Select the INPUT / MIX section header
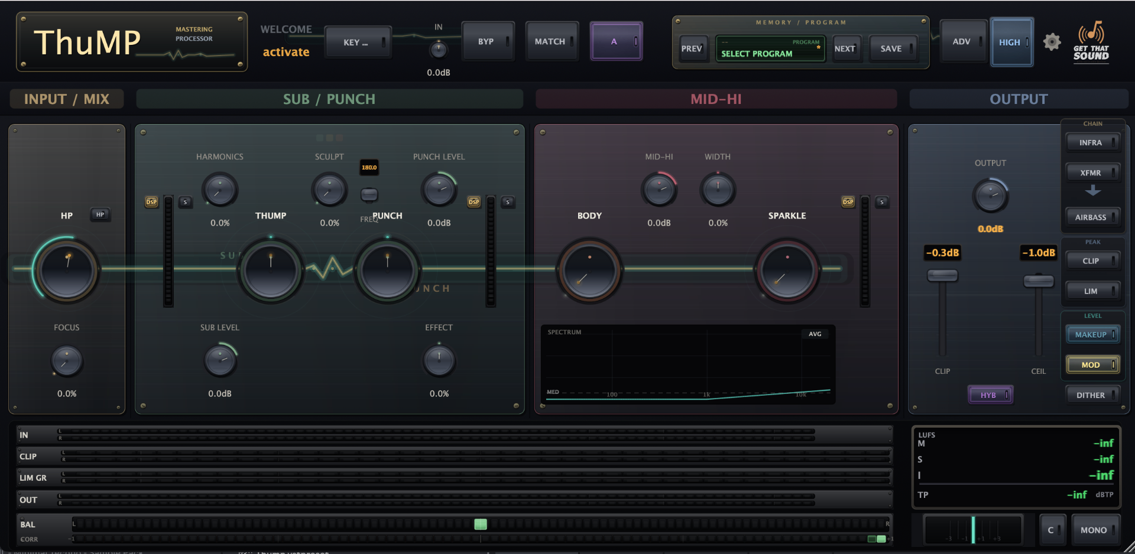The height and width of the screenshot is (554, 1135). 67,99
